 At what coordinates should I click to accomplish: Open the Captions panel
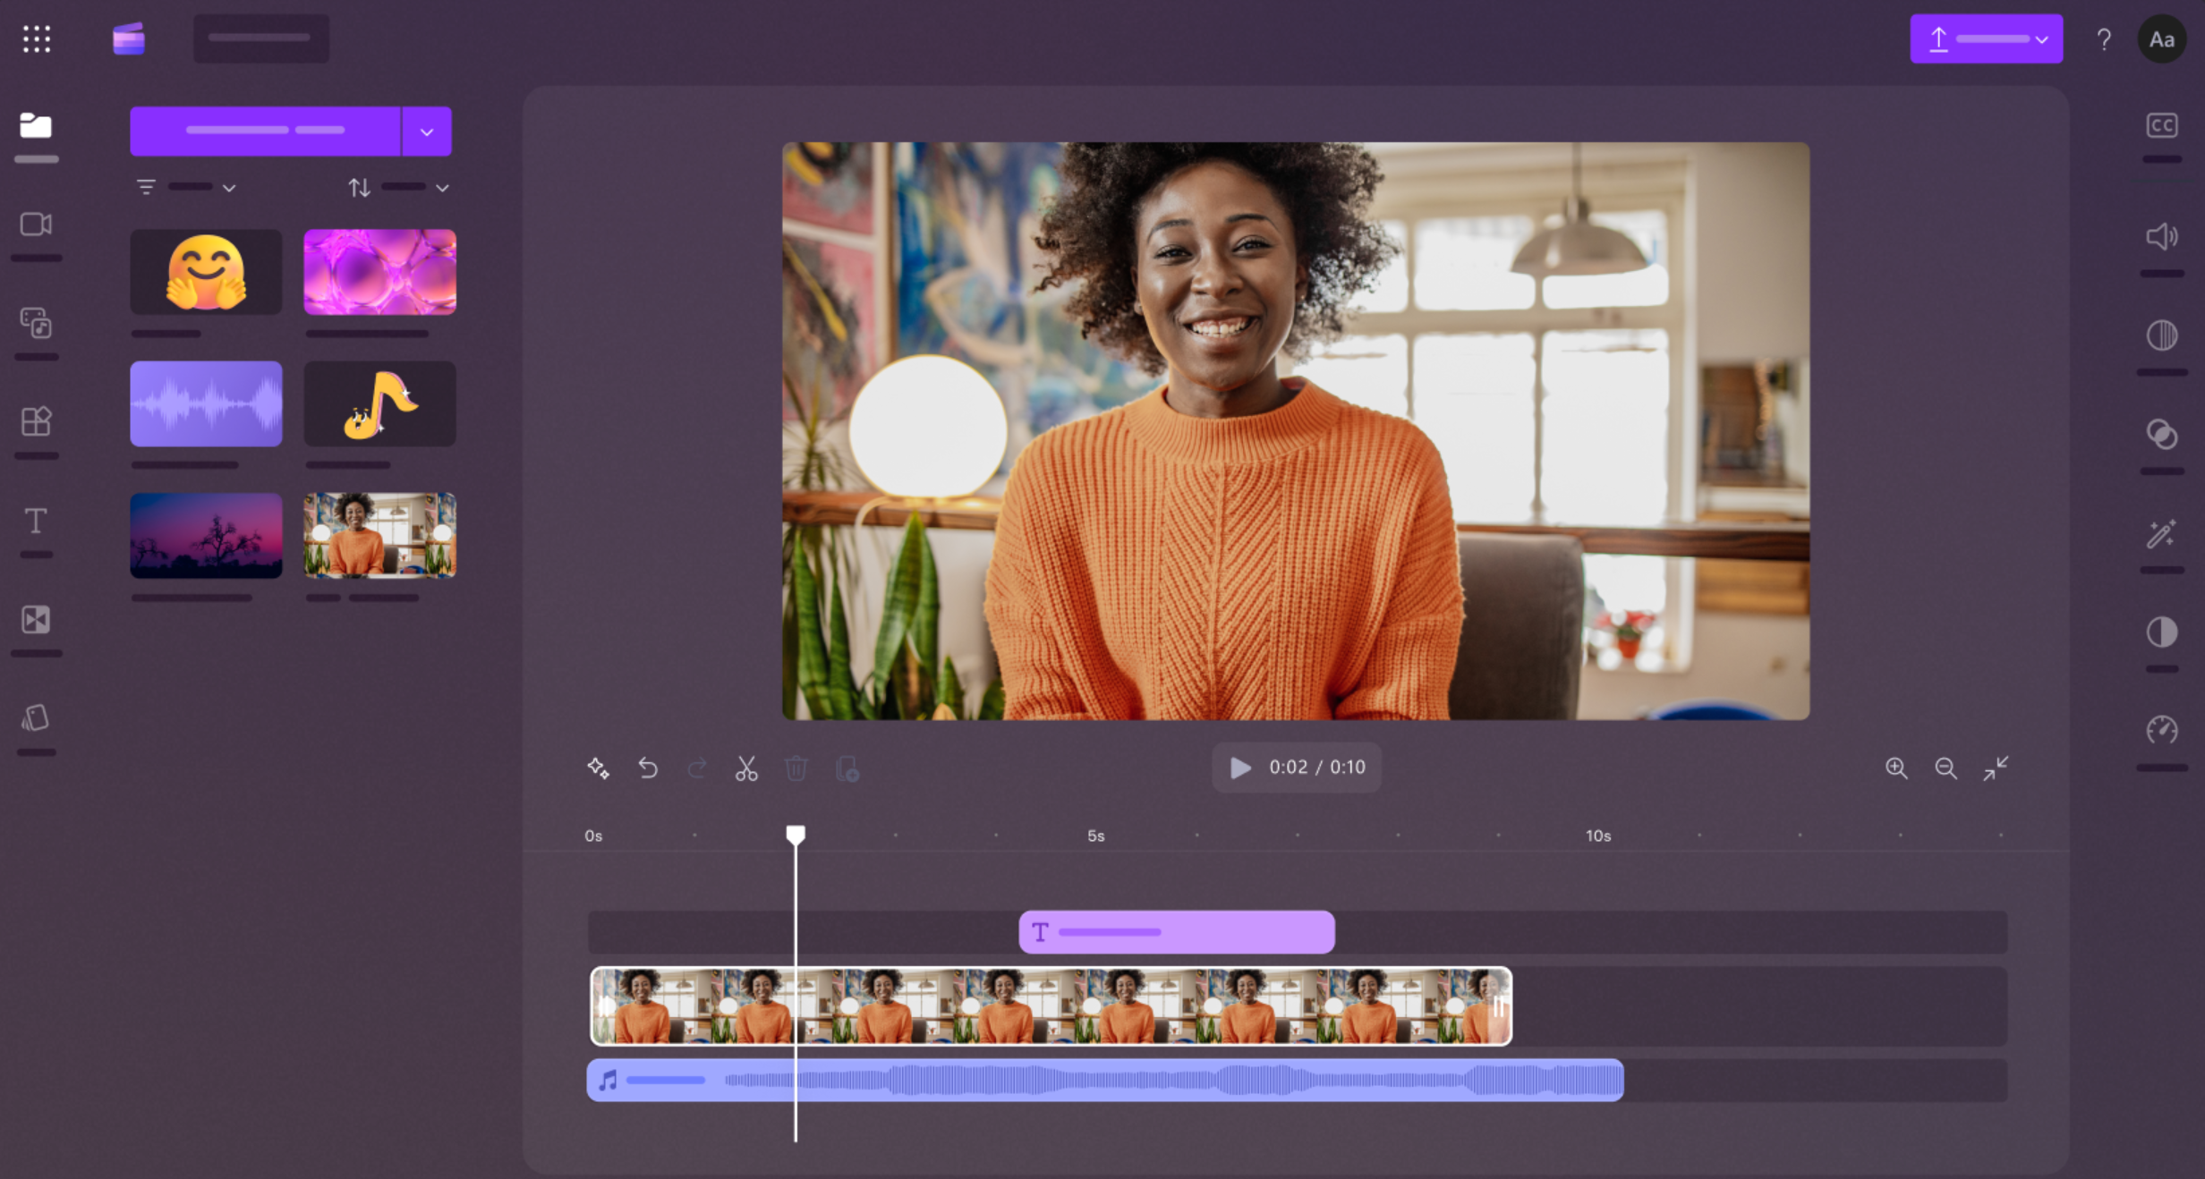(2162, 125)
